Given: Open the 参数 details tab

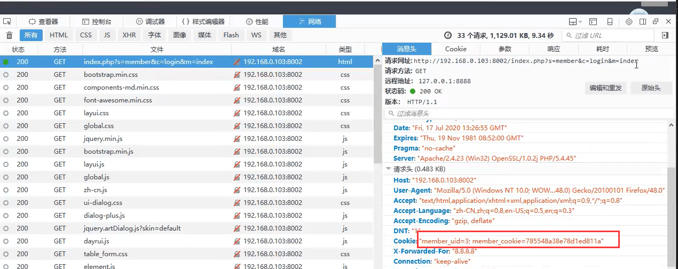Looking at the screenshot, I should pyautogui.click(x=505, y=49).
